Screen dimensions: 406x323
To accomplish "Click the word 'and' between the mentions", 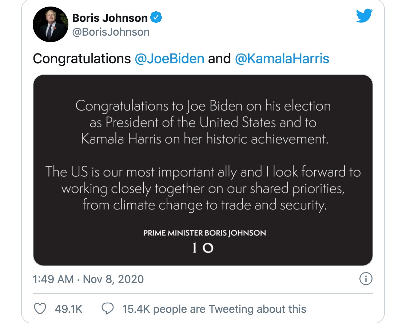I will click(x=219, y=59).
